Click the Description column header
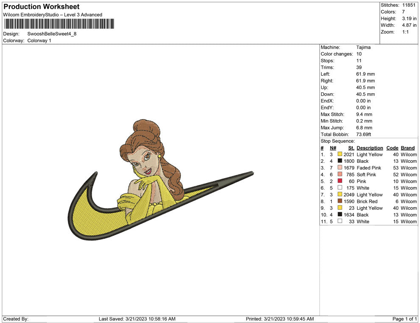The image size is (420, 323). click(x=370, y=148)
